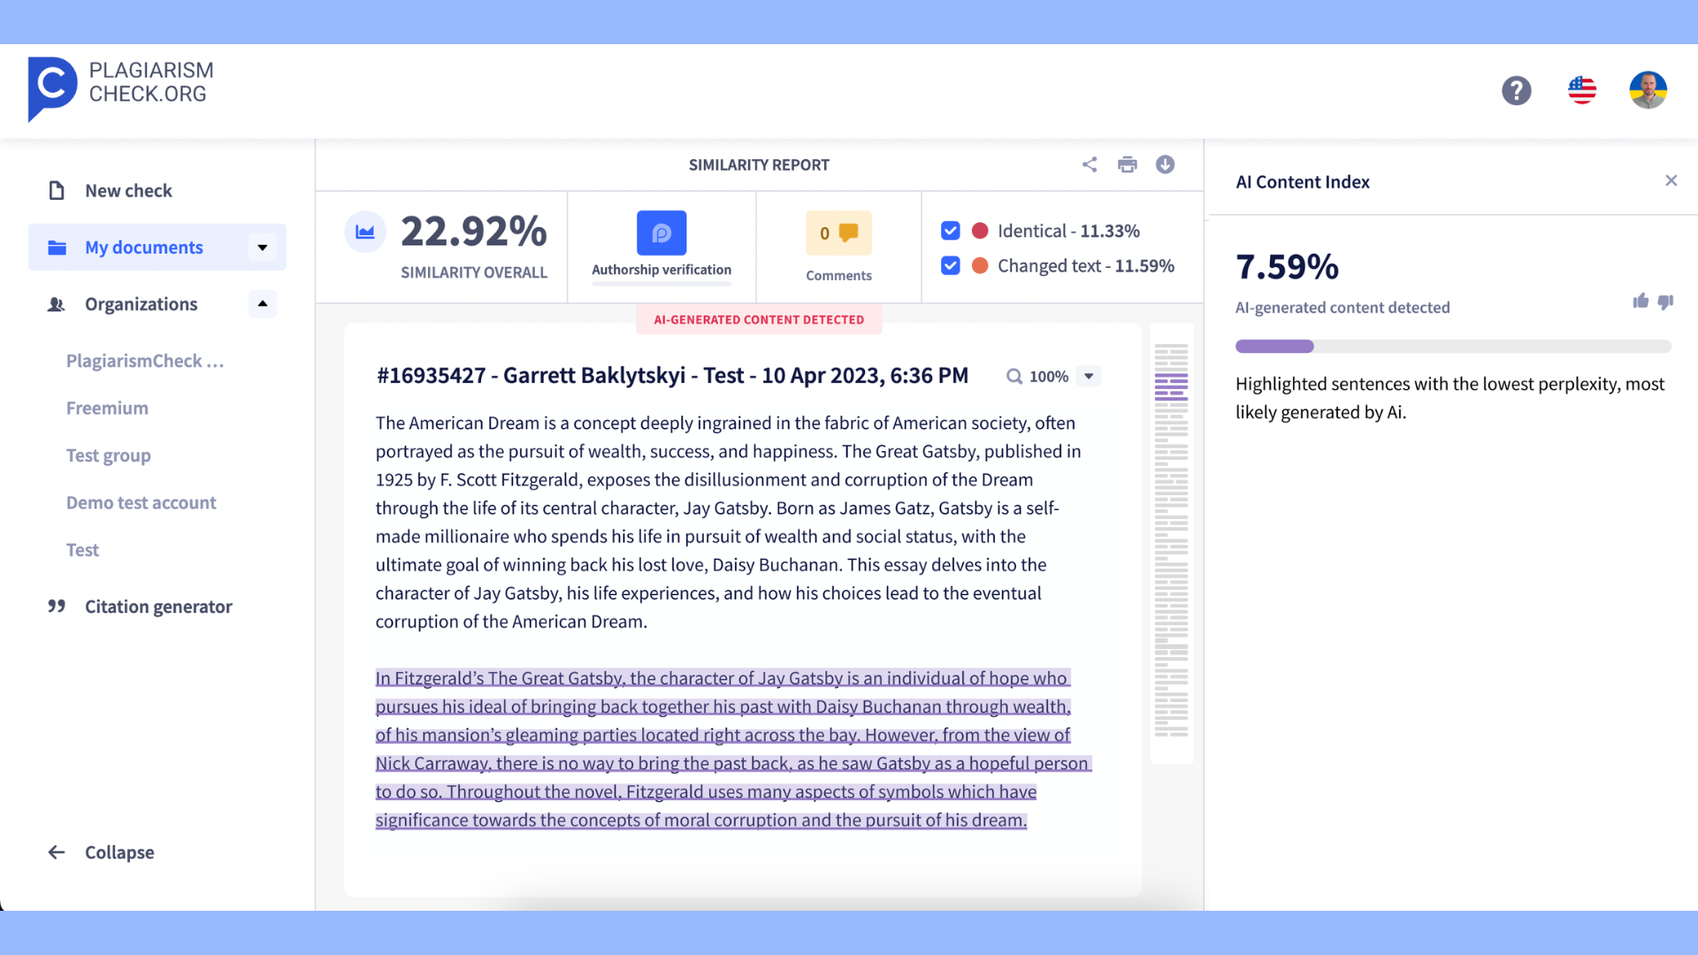This screenshot has height=955, width=1698.
Task: Click the print report icon
Action: click(x=1127, y=164)
